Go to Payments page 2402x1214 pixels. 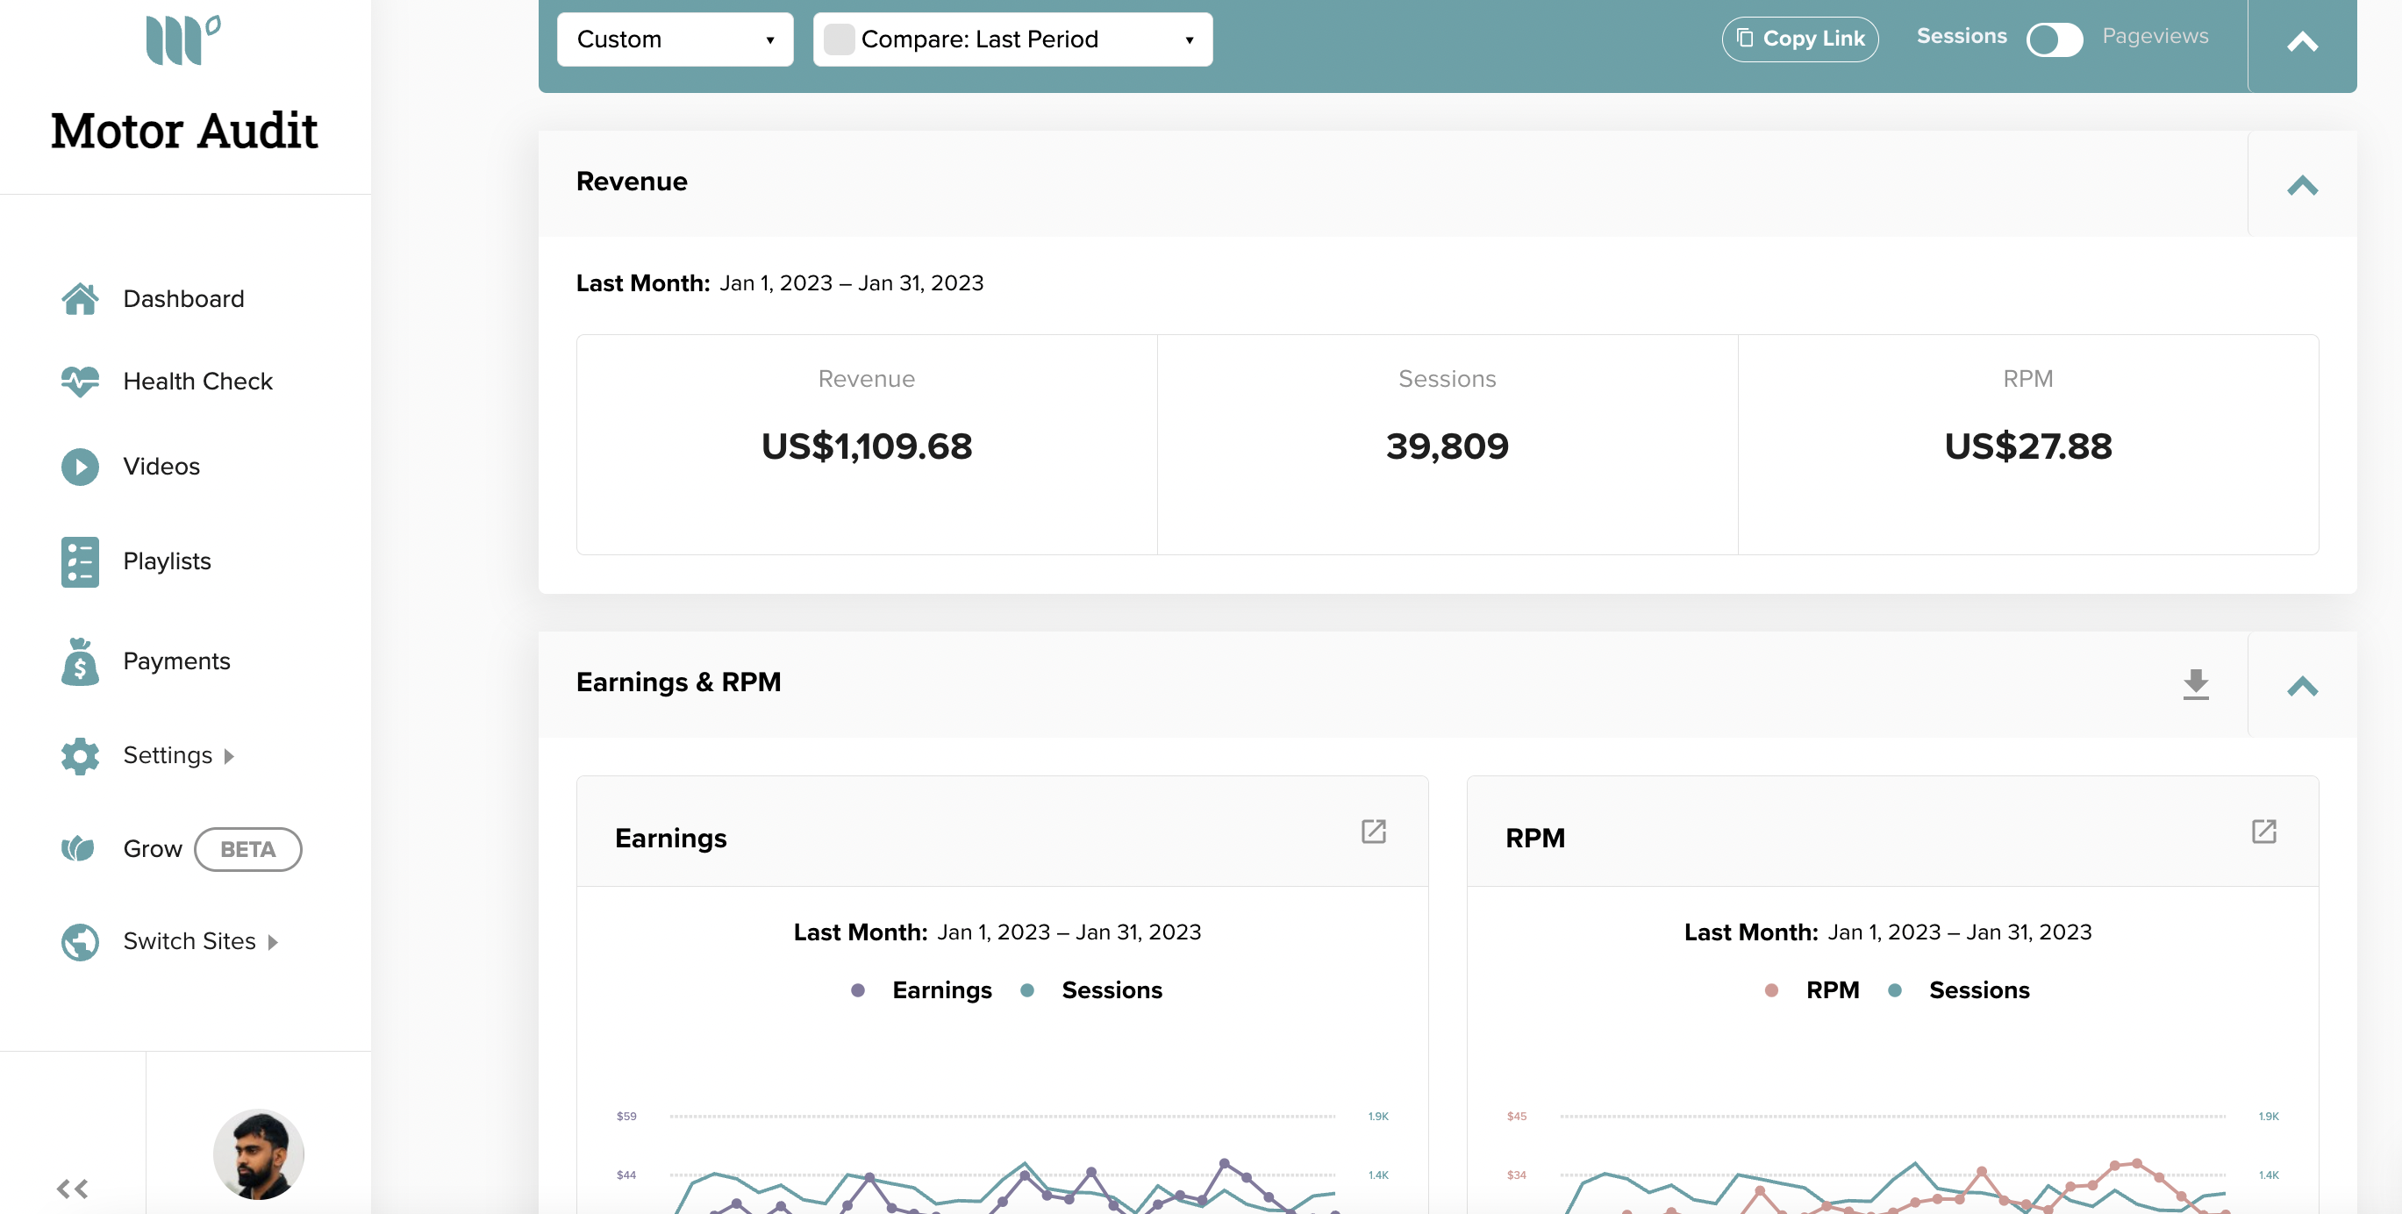tap(176, 661)
